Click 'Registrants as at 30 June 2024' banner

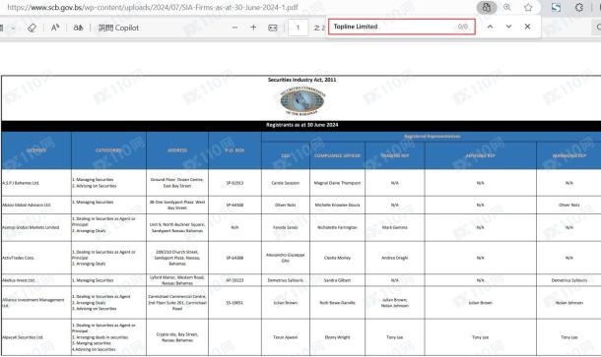point(302,125)
